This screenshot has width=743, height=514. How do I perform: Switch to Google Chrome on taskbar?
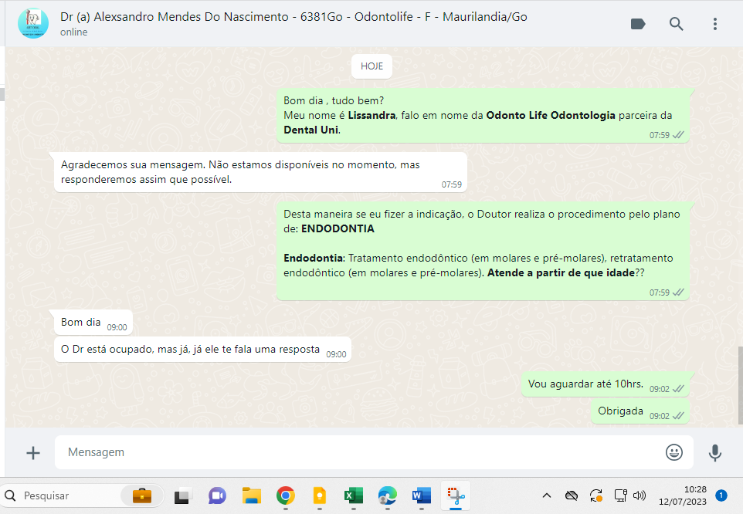(285, 495)
